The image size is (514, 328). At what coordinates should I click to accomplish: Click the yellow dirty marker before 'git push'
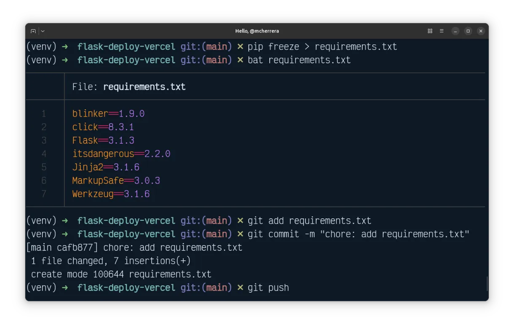(x=240, y=288)
